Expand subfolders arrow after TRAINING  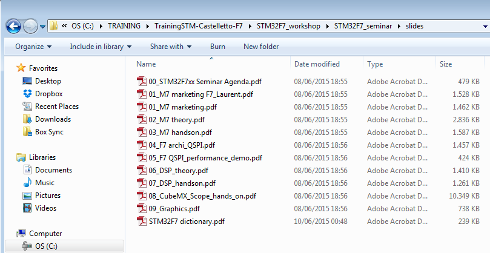click(148, 26)
